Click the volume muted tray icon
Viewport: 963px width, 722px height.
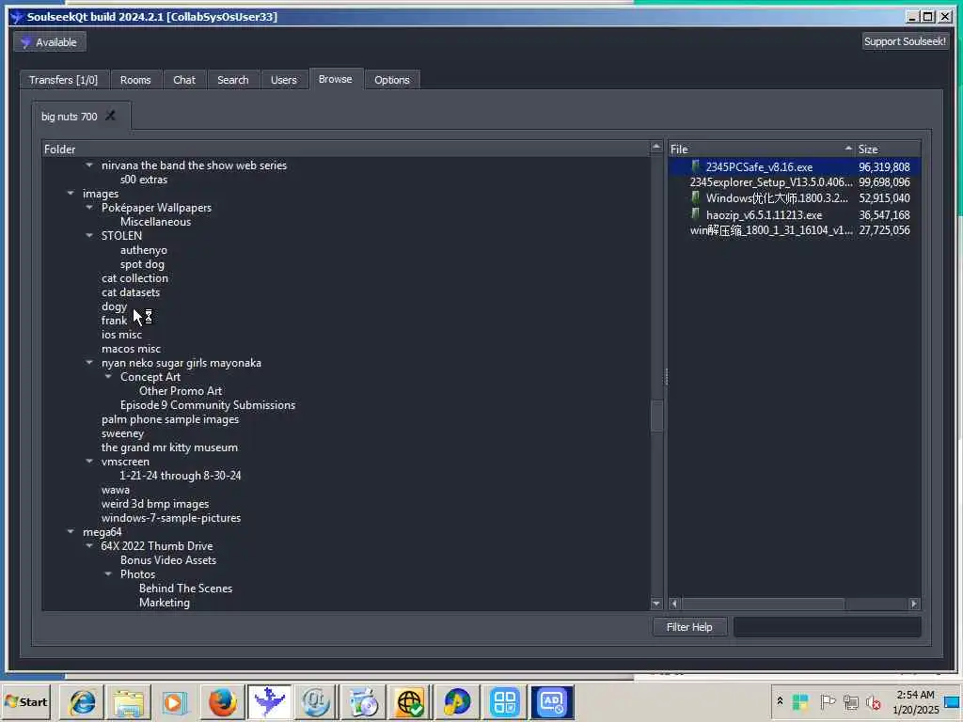873,701
